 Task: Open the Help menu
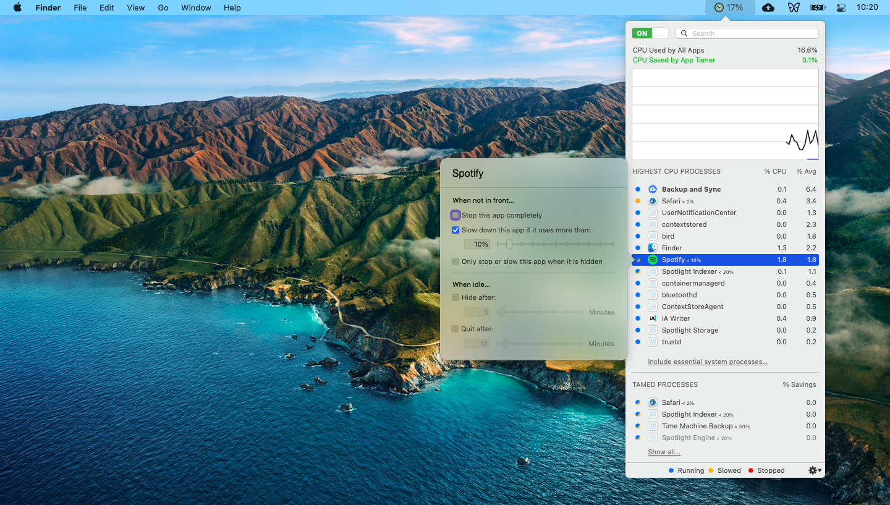pos(232,7)
